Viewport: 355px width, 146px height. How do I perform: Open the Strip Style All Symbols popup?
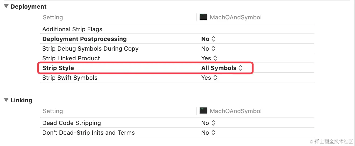(222, 68)
